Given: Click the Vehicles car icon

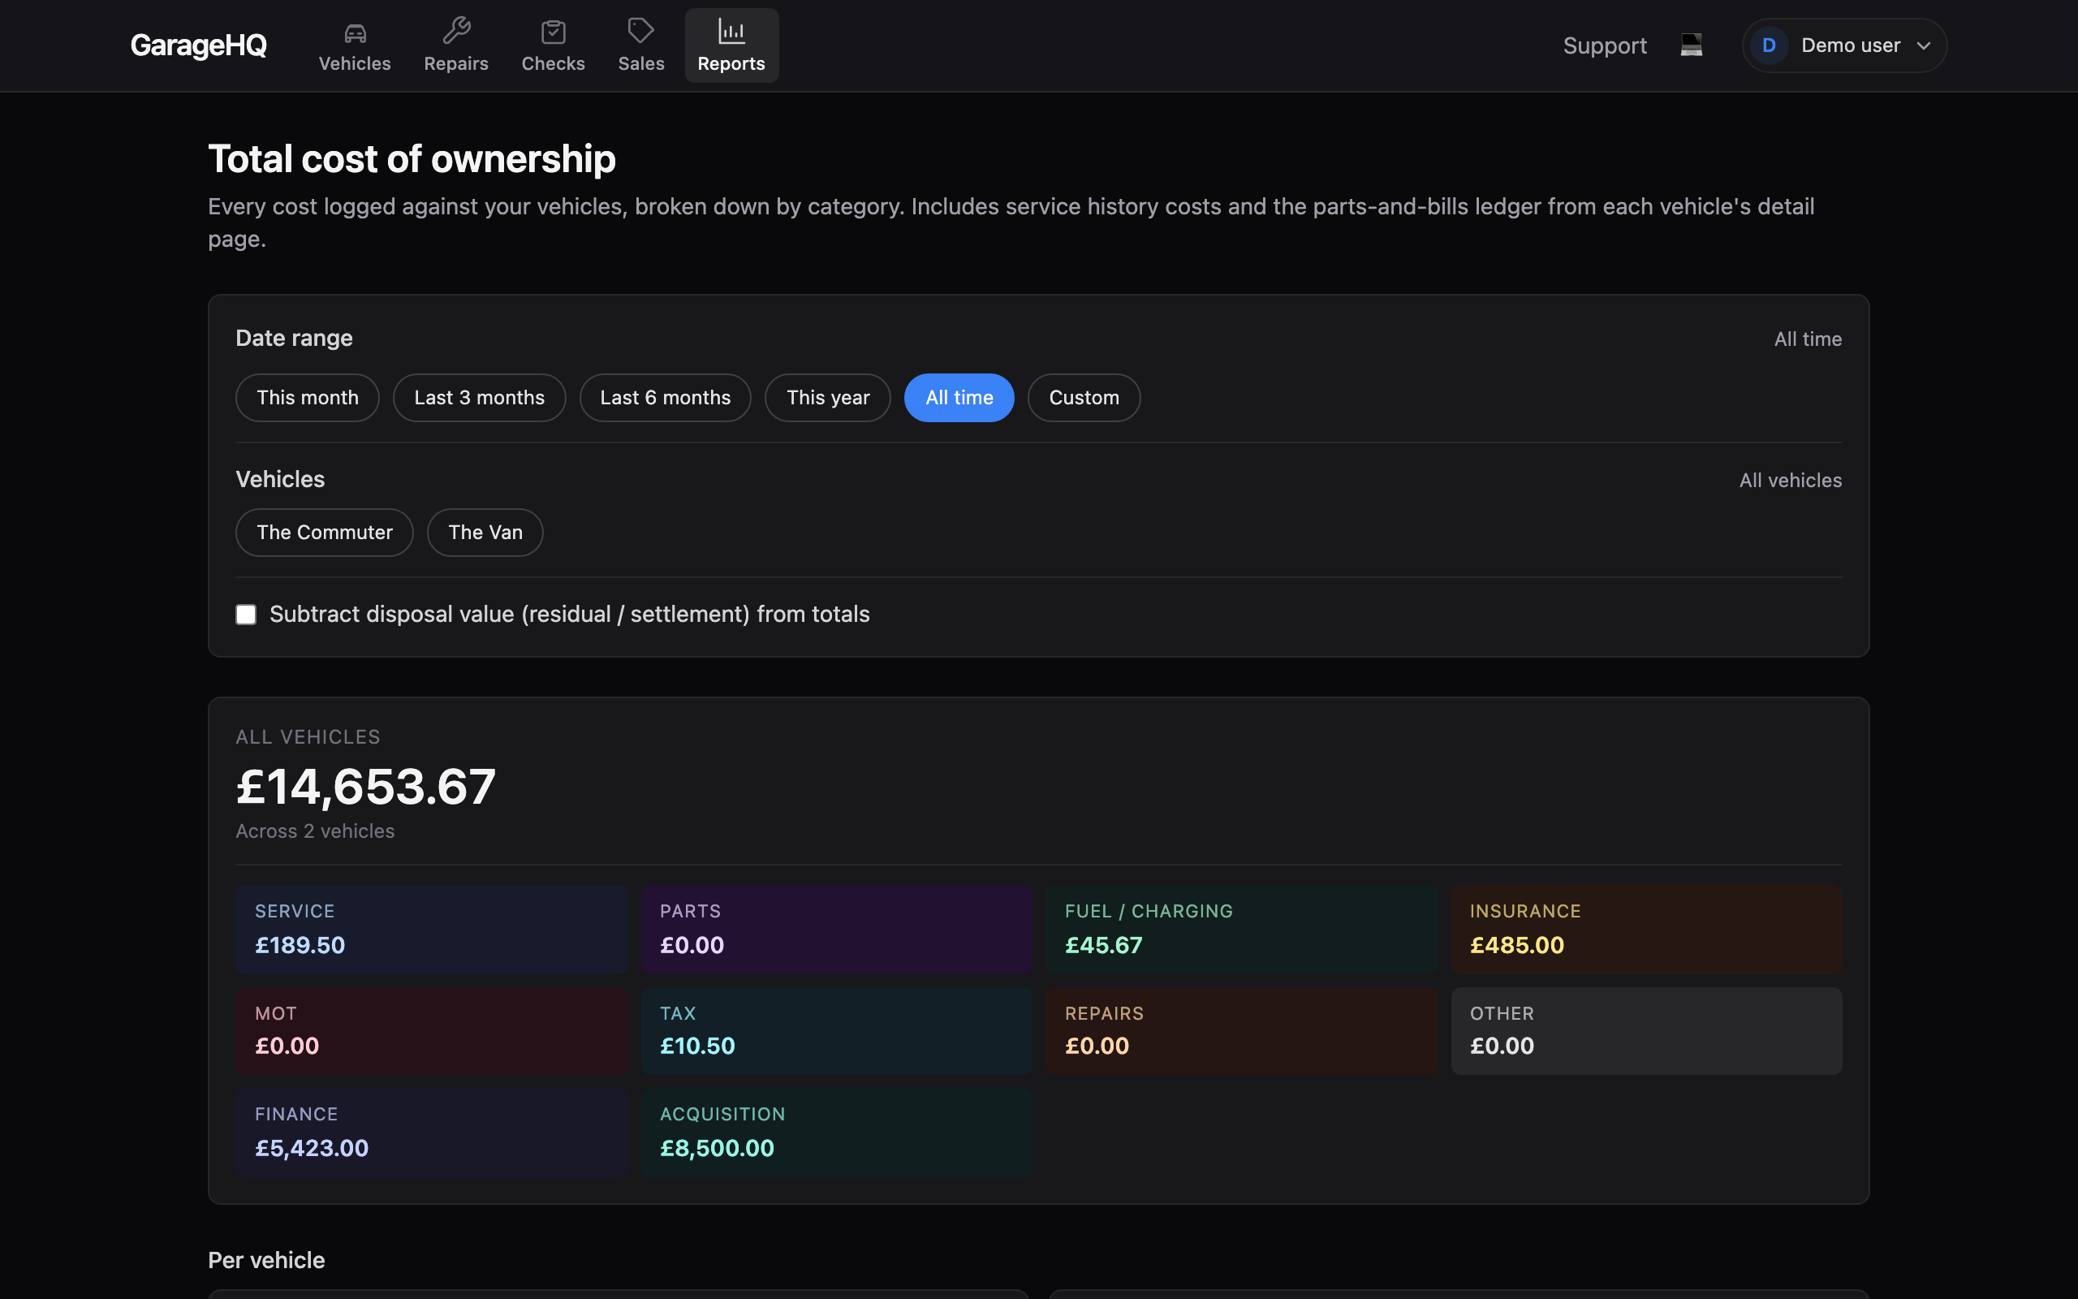Looking at the screenshot, I should (355, 32).
